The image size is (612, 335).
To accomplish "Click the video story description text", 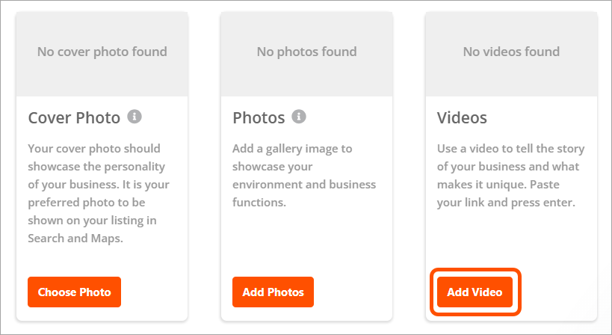I will pos(510,175).
